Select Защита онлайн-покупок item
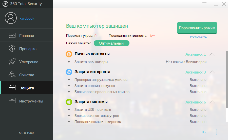The height and width of the screenshot is (140, 228). (95, 86)
